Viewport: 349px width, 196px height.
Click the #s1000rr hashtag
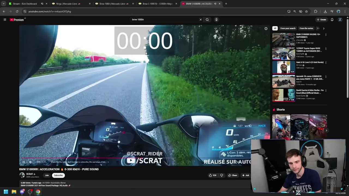tap(46, 183)
